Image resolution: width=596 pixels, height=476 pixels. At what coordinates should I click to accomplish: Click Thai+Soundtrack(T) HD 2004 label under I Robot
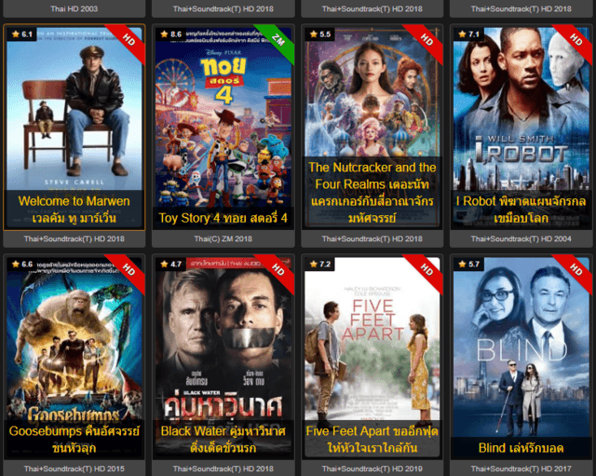521,238
